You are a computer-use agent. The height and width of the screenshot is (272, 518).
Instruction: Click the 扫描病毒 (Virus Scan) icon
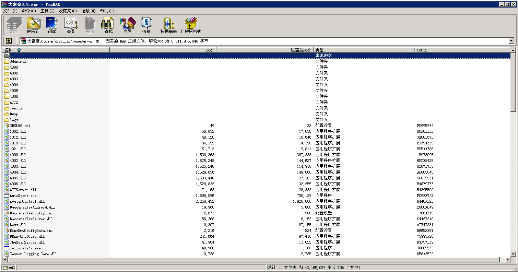point(168,25)
